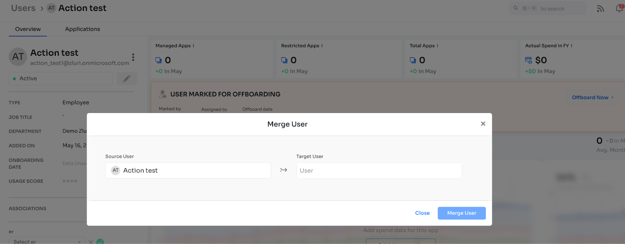Click the search box in header
The height and width of the screenshot is (244, 625).
(548, 9)
